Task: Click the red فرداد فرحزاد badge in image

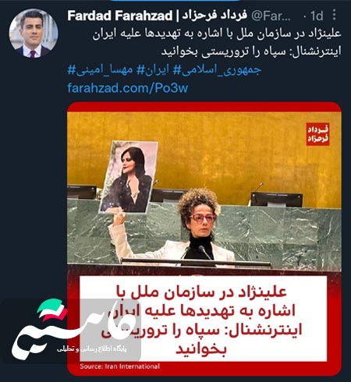Action: tap(317, 134)
